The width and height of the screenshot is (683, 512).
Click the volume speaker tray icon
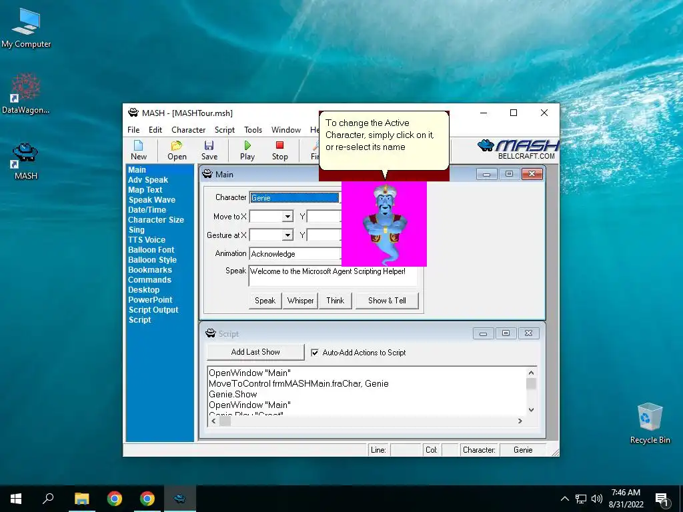(597, 499)
